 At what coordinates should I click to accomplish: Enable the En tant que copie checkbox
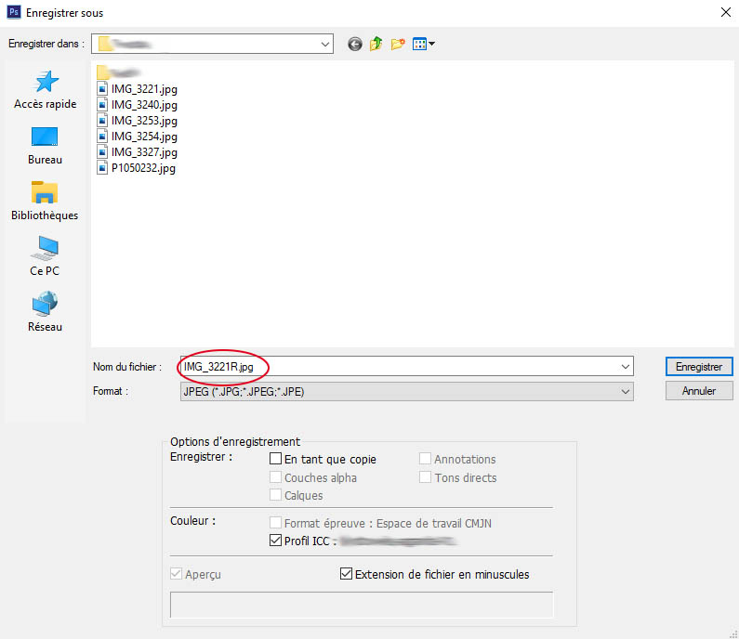click(275, 459)
